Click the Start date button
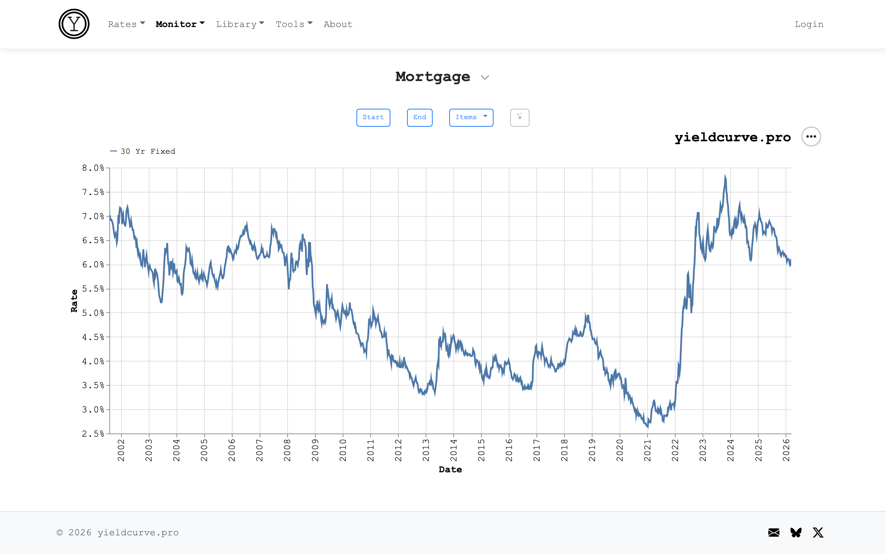This screenshot has height=554, width=886. pos(373,117)
